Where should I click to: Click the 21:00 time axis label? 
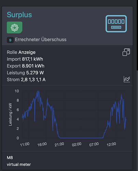(x=59, y=144)
